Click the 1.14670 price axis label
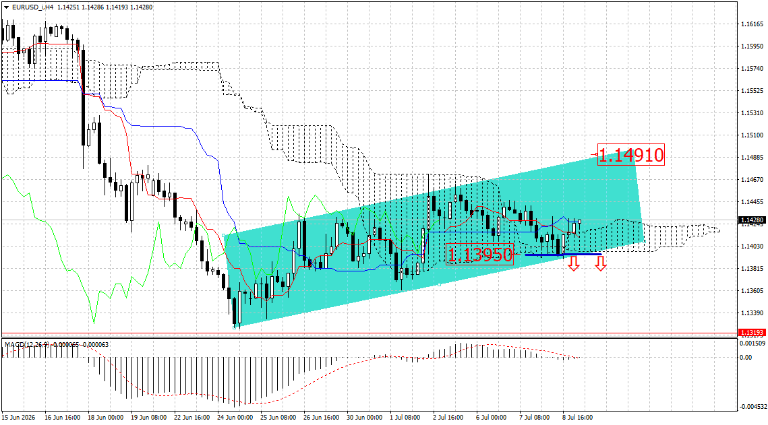The width and height of the screenshot is (768, 425). pos(752,180)
